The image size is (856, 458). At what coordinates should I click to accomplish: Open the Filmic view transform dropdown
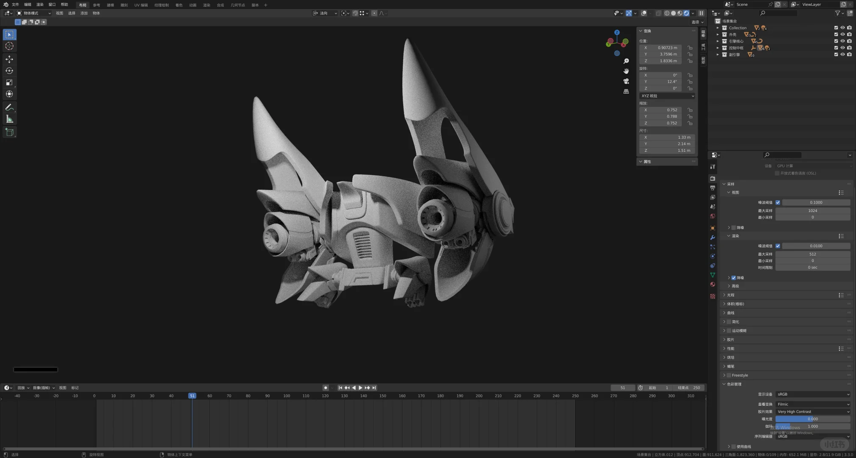click(813, 404)
